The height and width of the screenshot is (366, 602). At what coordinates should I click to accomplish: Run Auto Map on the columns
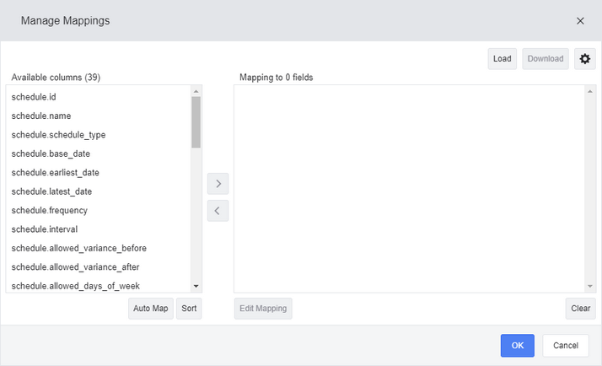point(151,309)
